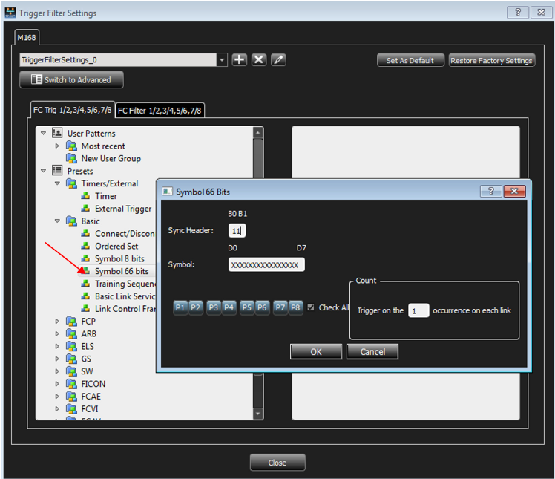The width and height of the screenshot is (555, 479).
Task: Click the pattern tree scrollbar down arrow
Action: (258, 414)
